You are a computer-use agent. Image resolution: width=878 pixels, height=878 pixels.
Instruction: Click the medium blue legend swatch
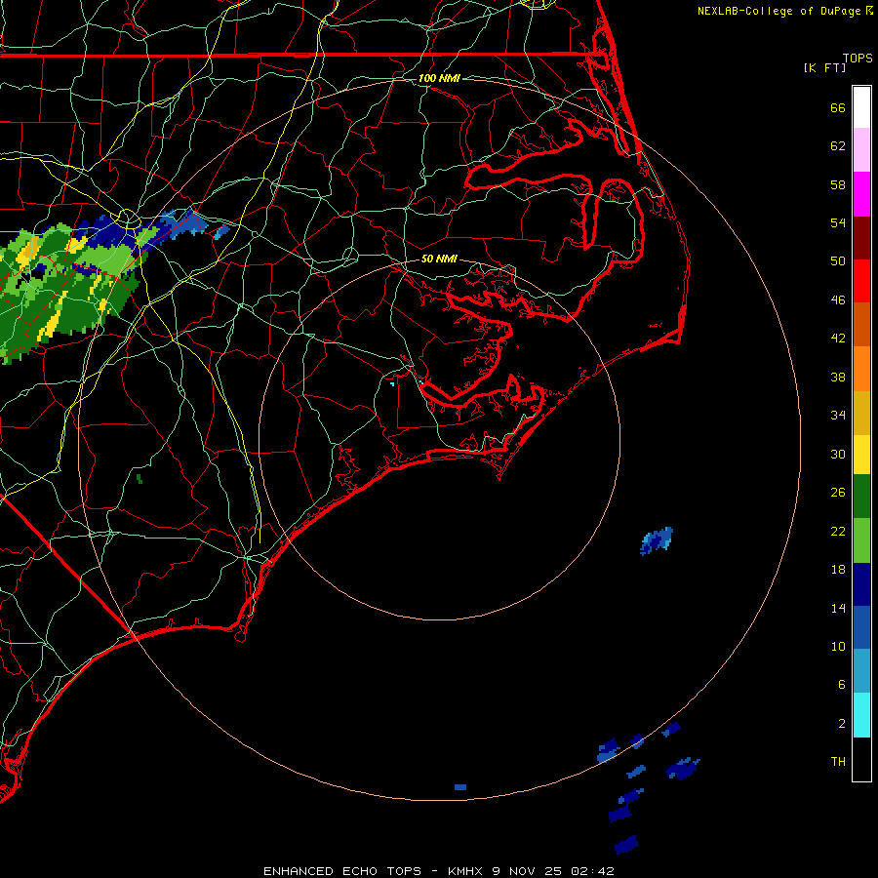[x=861, y=627]
